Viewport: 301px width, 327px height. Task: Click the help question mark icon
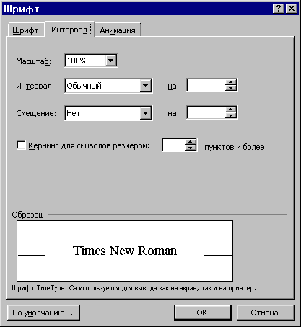coord(279,9)
